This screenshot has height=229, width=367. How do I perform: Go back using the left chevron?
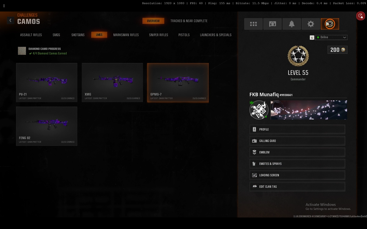(10, 21)
